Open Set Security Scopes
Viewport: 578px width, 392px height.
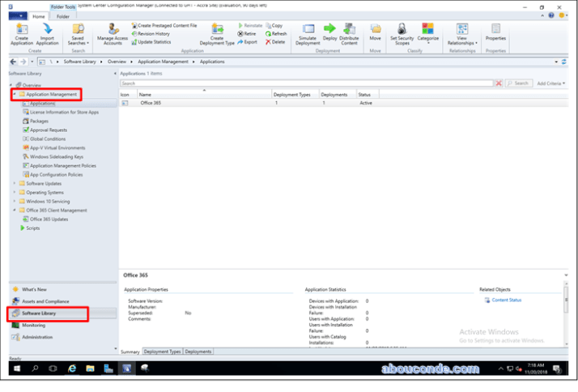[x=402, y=32]
